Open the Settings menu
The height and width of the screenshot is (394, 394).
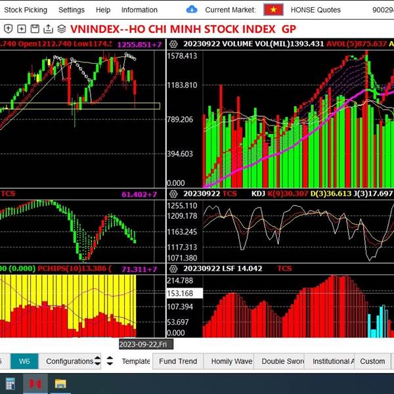point(72,10)
